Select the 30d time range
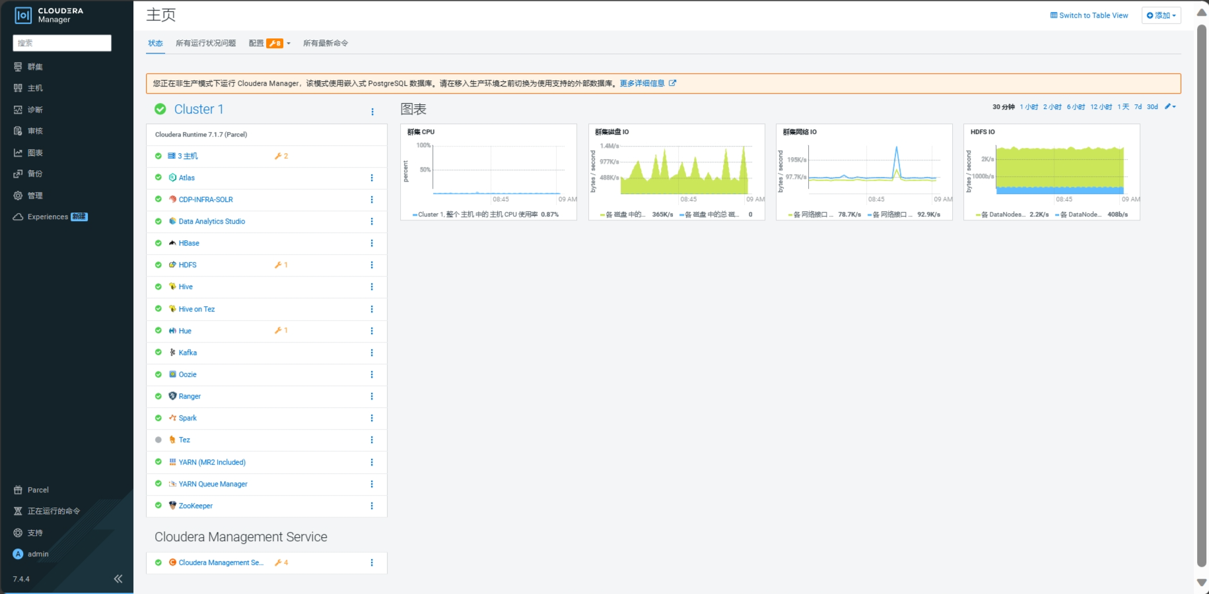 1152,106
